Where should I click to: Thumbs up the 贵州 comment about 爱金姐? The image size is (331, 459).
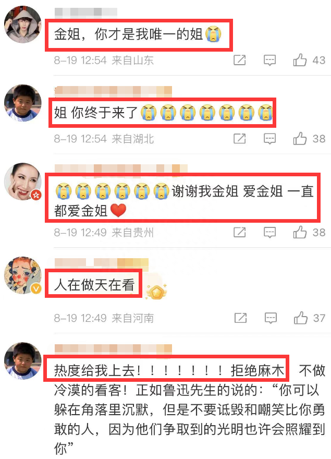300,233
